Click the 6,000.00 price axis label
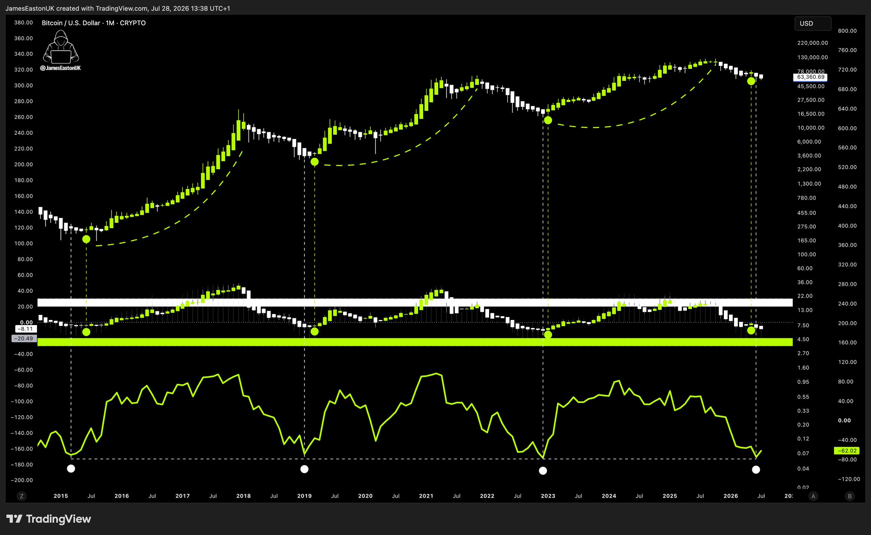 (x=809, y=142)
